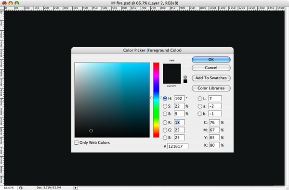
Task: Select the L: lightness radio button
Action: pos(200,99)
